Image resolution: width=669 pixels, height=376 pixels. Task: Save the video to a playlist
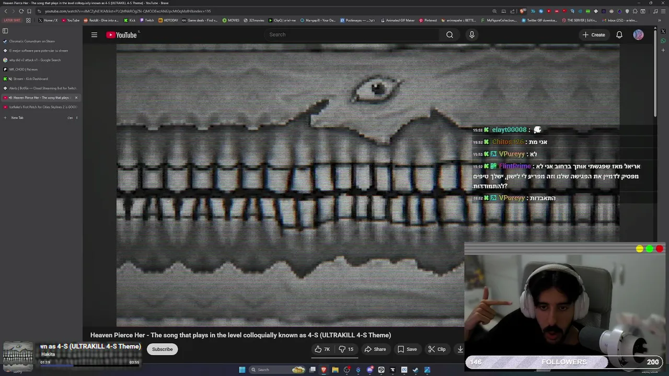[407, 349]
